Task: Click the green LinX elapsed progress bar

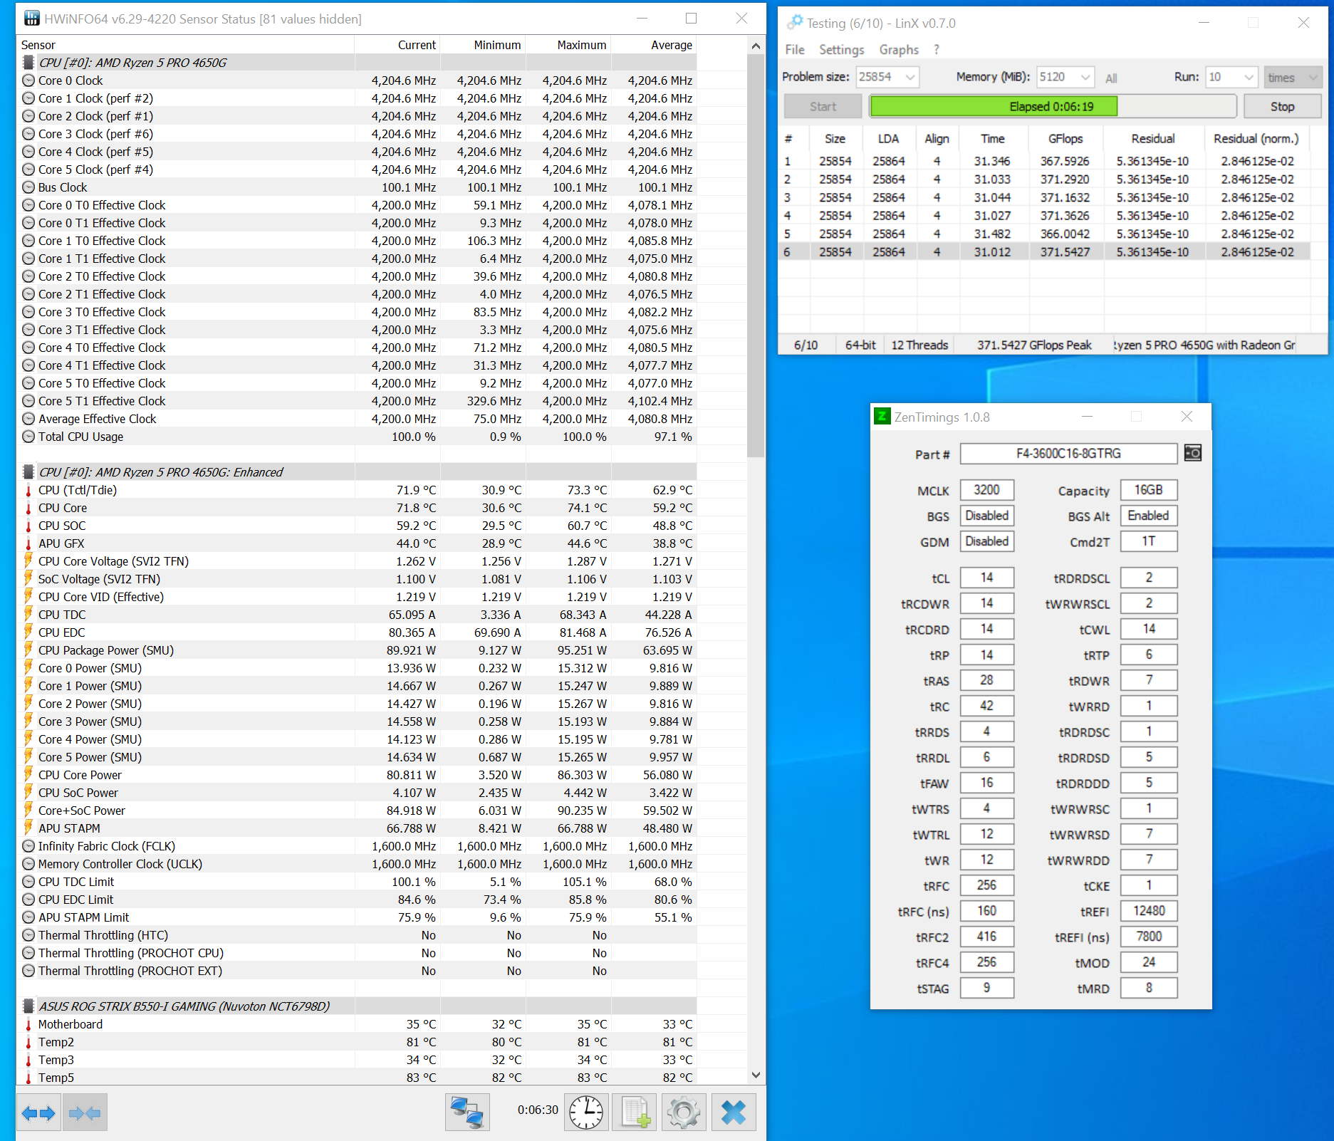Action: 994,106
